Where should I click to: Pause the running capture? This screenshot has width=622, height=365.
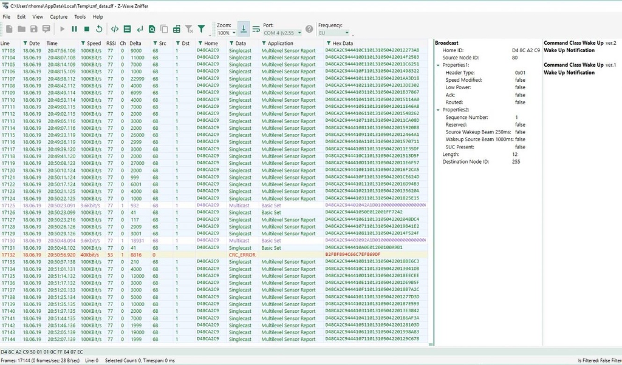pyautogui.click(x=73, y=28)
